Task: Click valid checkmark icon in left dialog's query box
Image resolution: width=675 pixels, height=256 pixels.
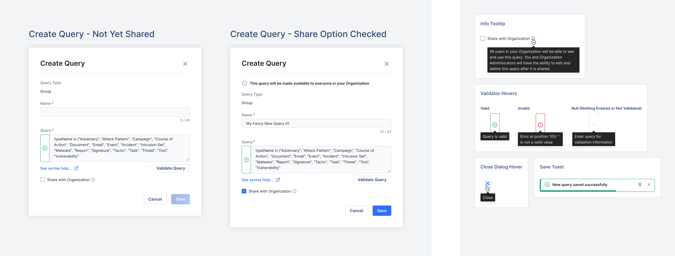Action: [x=45, y=148]
